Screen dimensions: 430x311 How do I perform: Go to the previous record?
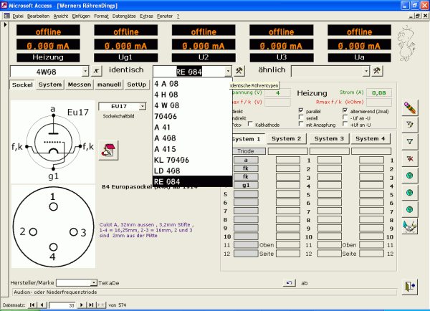[x=42, y=305]
